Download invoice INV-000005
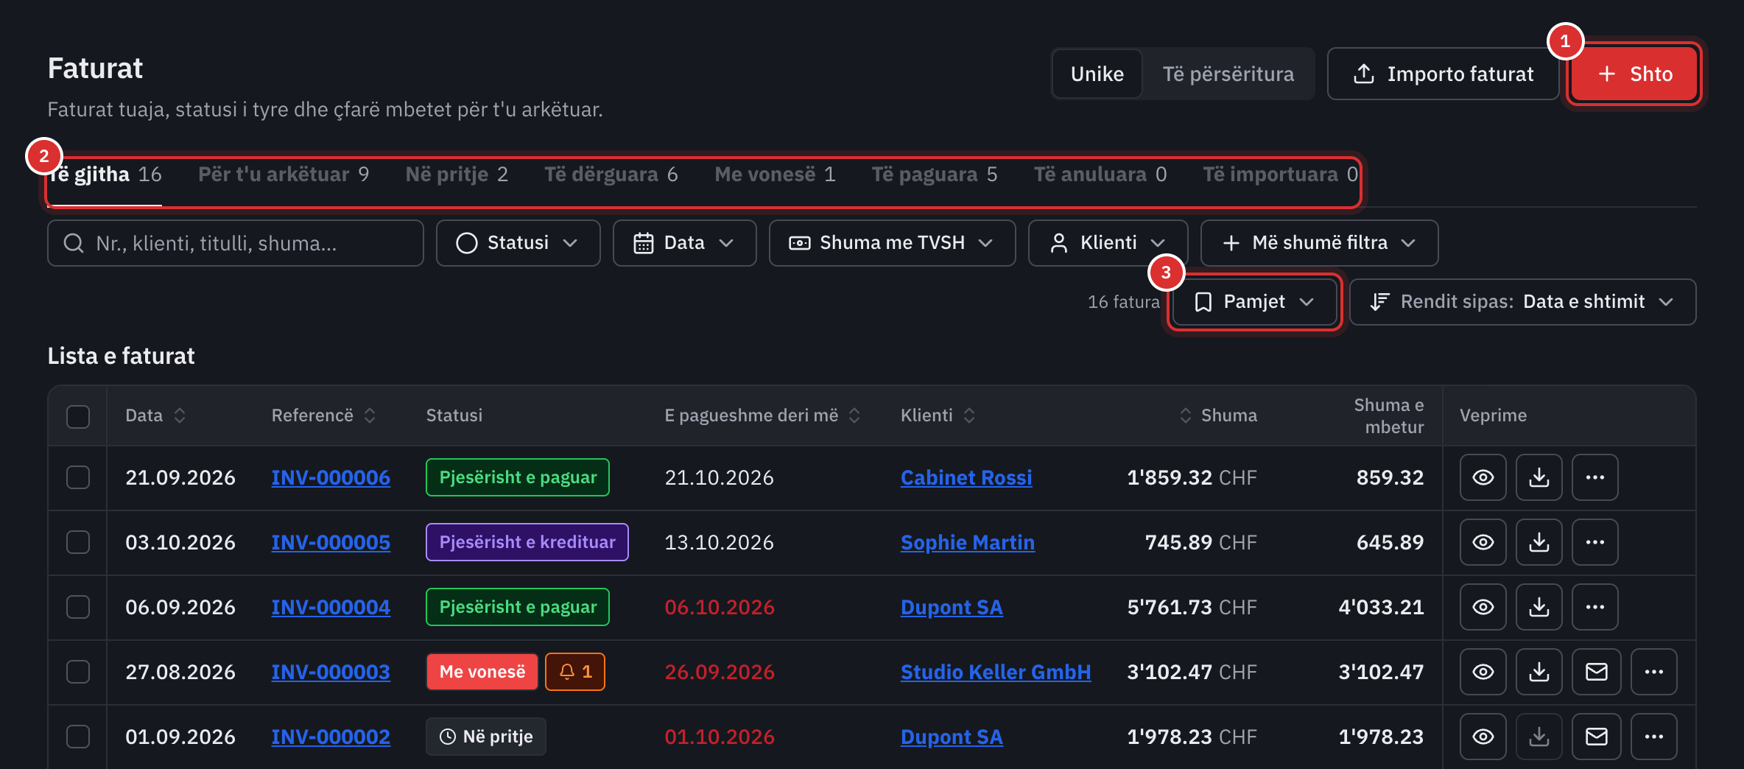The image size is (1744, 769). (x=1539, y=542)
